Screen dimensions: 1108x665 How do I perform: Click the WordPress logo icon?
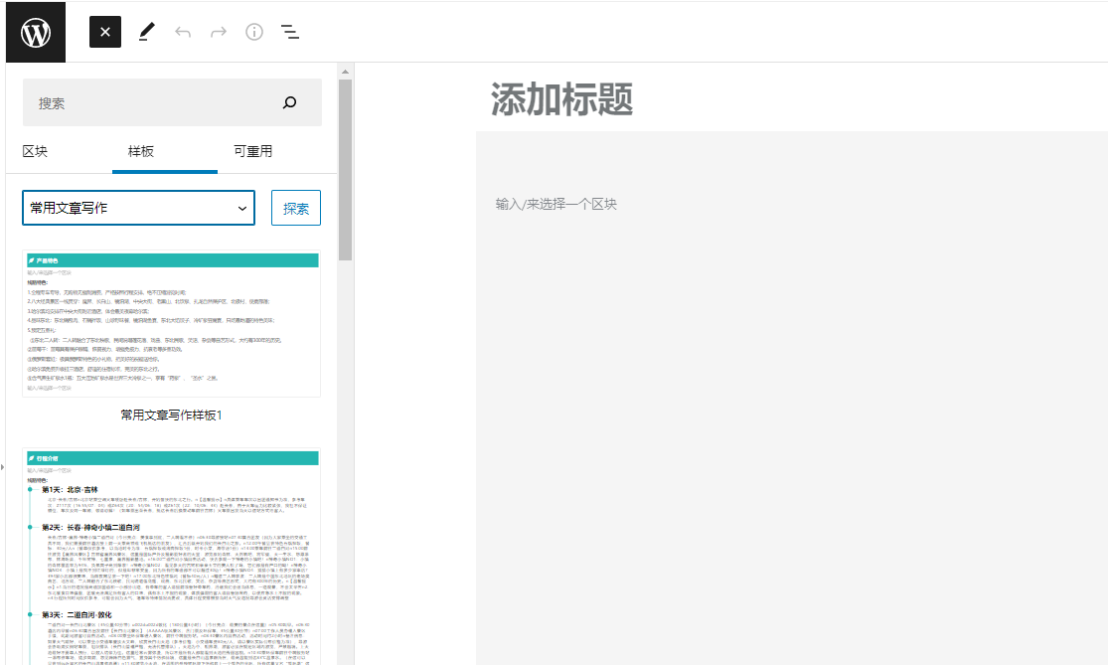(x=35, y=31)
